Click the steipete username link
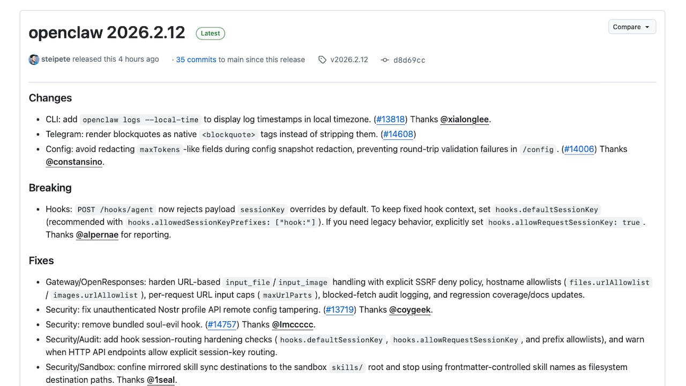The image size is (686, 386). [x=56, y=60]
